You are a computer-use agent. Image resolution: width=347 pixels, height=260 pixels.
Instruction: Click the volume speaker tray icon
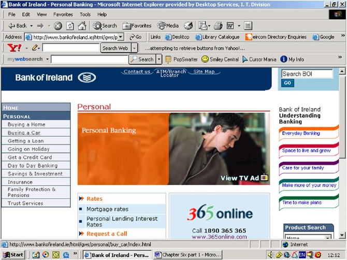[270, 255]
